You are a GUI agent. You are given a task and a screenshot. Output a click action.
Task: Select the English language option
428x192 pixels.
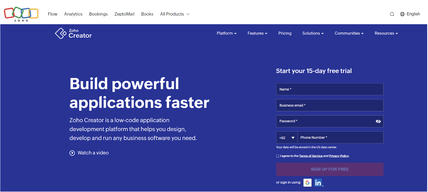click(x=413, y=14)
